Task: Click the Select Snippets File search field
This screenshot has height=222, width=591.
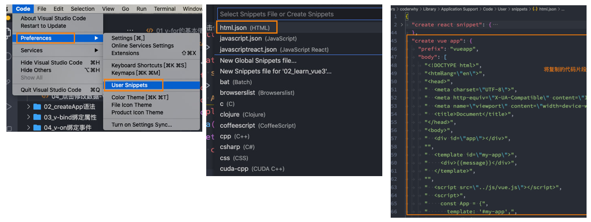Action: [x=300, y=14]
